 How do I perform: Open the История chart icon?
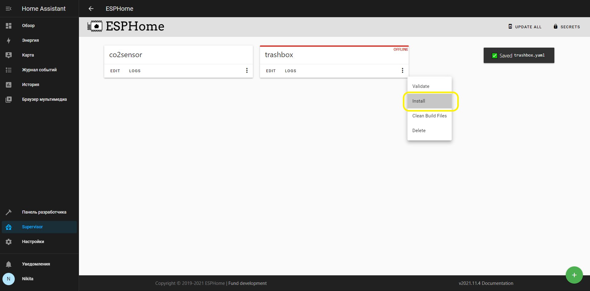[9, 85]
